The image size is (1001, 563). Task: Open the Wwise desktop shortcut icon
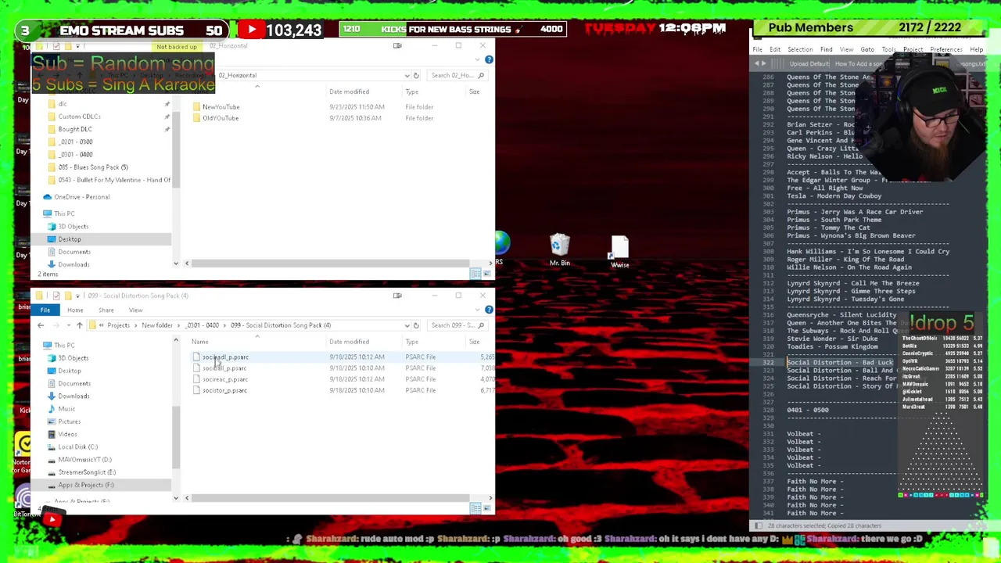(619, 251)
